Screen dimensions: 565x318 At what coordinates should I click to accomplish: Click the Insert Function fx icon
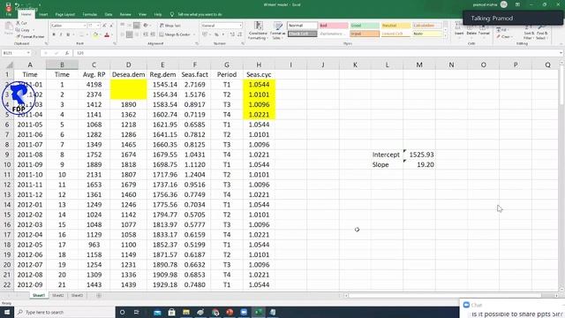67,53
